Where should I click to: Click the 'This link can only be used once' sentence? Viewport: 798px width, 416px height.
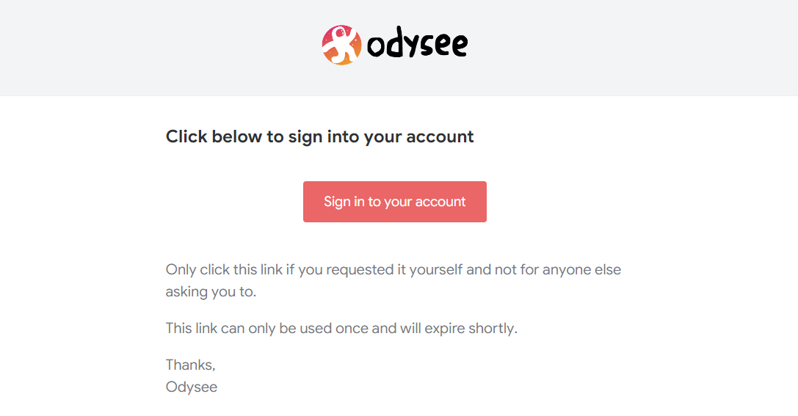(341, 328)
